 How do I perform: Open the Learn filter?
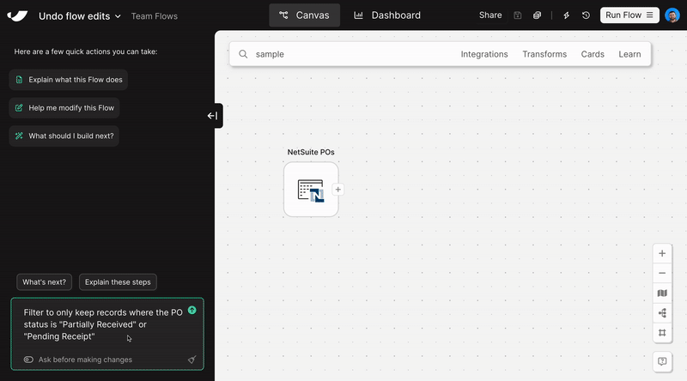click(629, 54)
